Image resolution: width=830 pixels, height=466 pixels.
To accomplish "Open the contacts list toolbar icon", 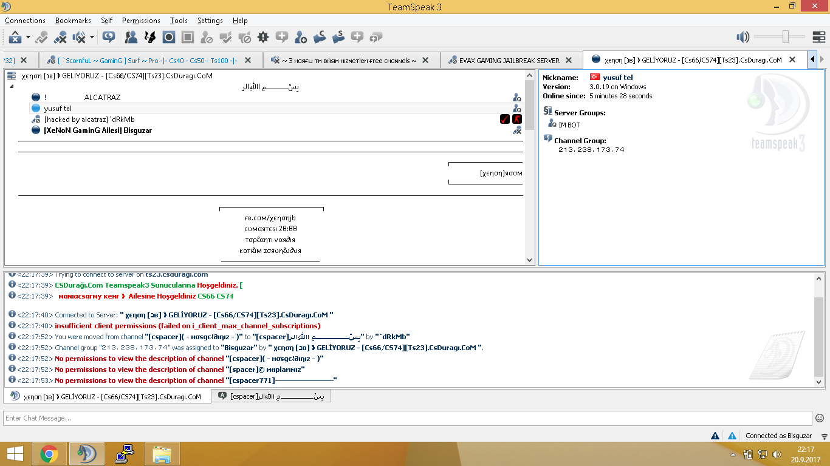I will pyautogui.click(x=131, y=37).
